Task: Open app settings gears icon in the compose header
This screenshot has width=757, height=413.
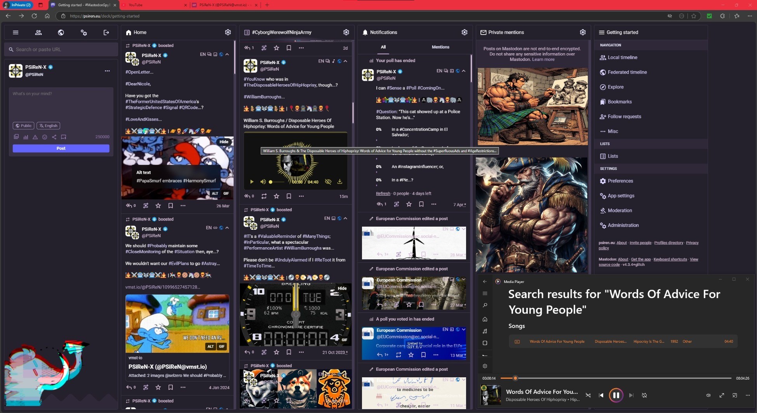Action: [84, 33]
